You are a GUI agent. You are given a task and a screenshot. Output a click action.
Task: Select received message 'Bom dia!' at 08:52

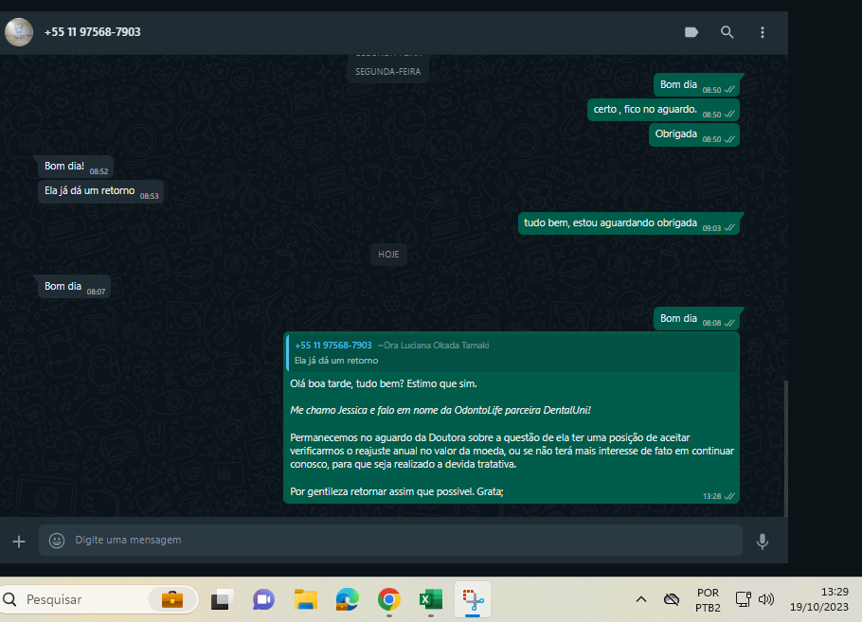(76, 167)
